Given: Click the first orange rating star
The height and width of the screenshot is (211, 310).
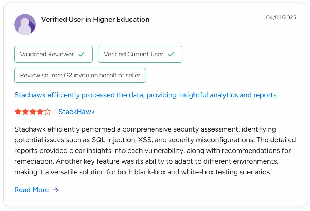Looking at the screenshot, I should click(x=18, y=112).
